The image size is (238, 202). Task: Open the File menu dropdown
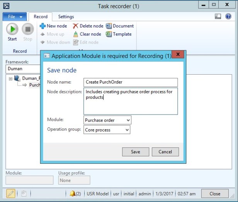15,17
